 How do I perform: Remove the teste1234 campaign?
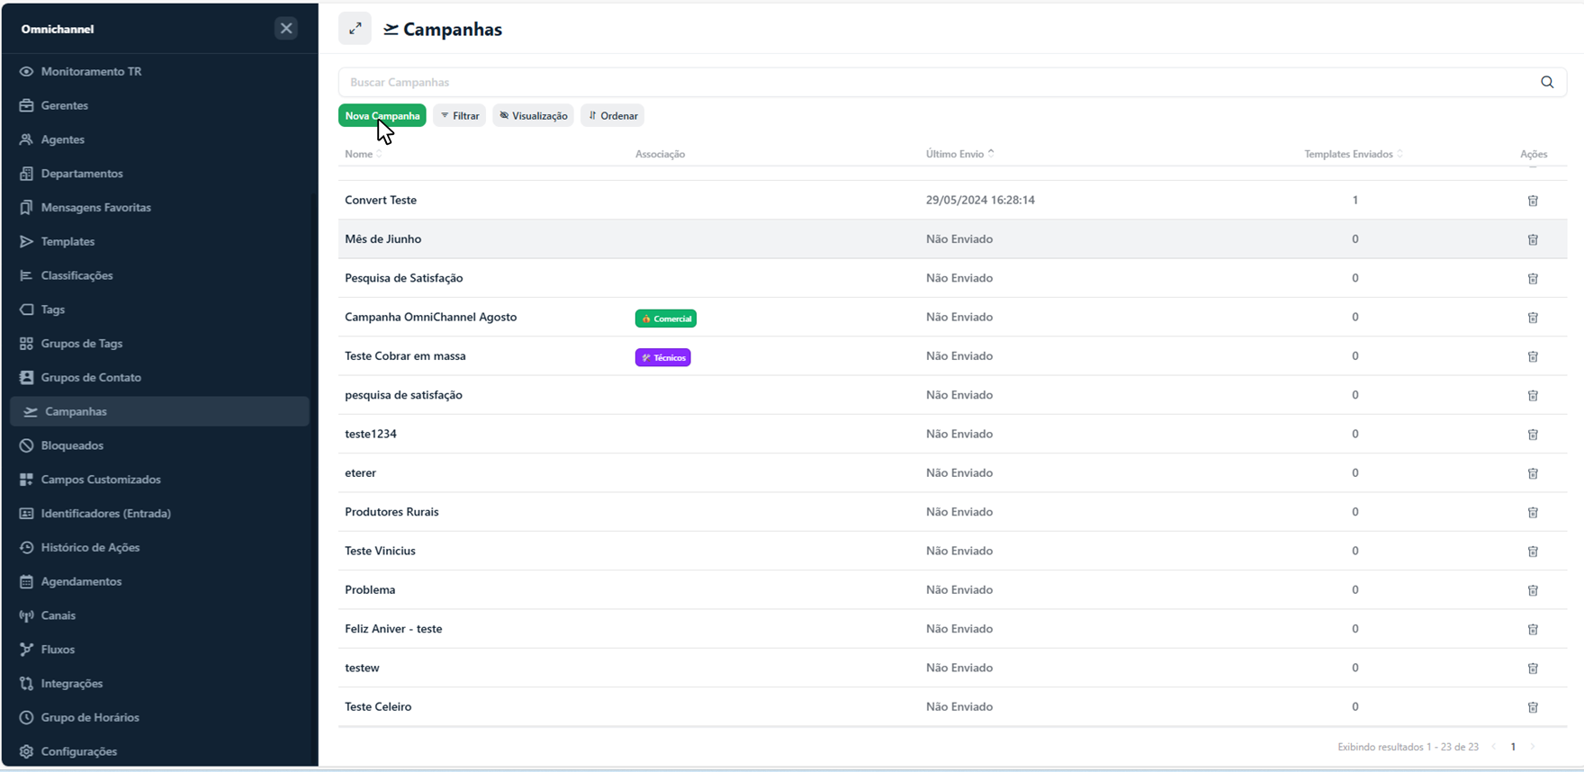click(x=1533, y=435)
